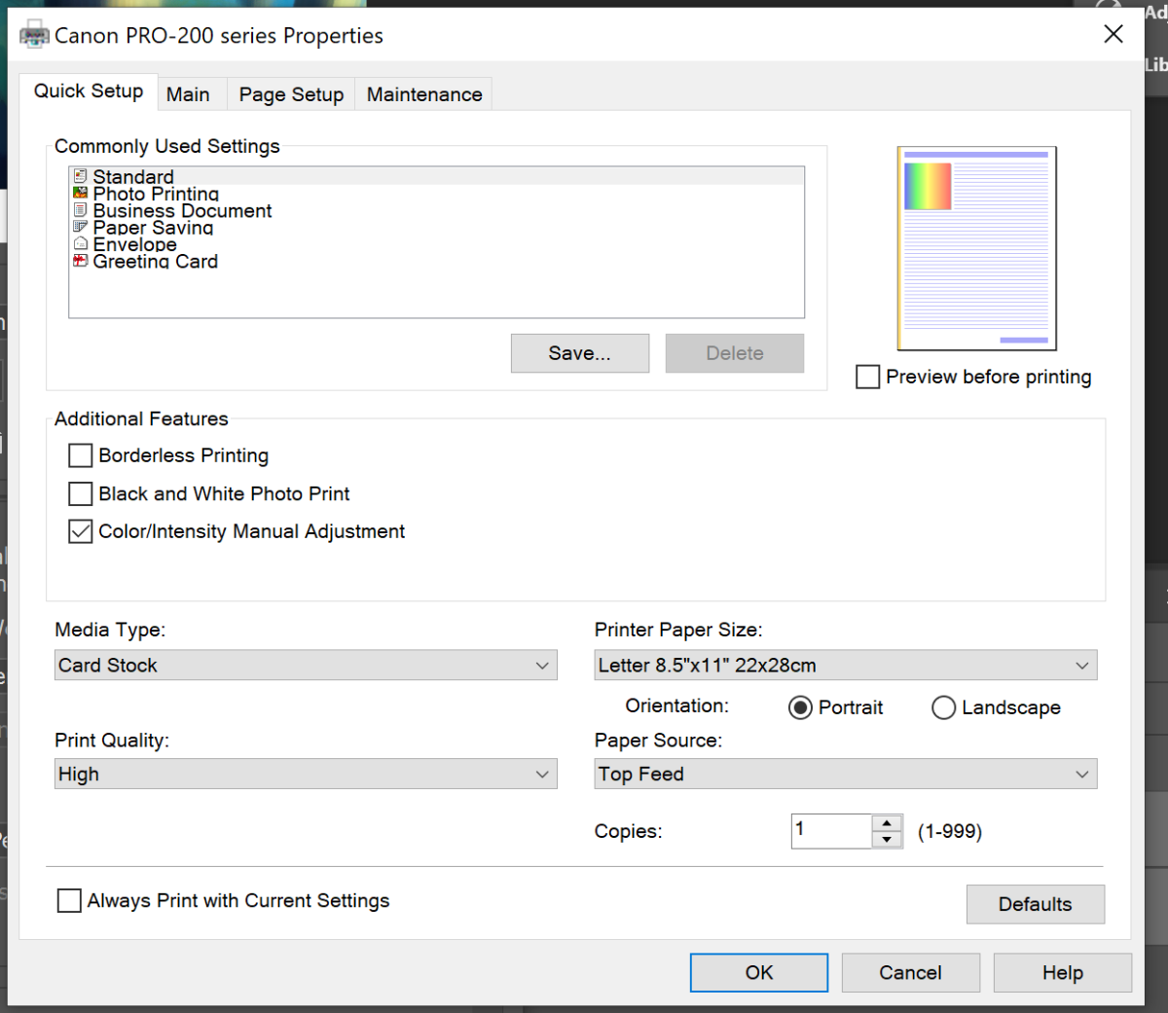The width and height of the screenshot is (1168, 1013).
Task: Check Preview before printing
Action: (867, 377)
